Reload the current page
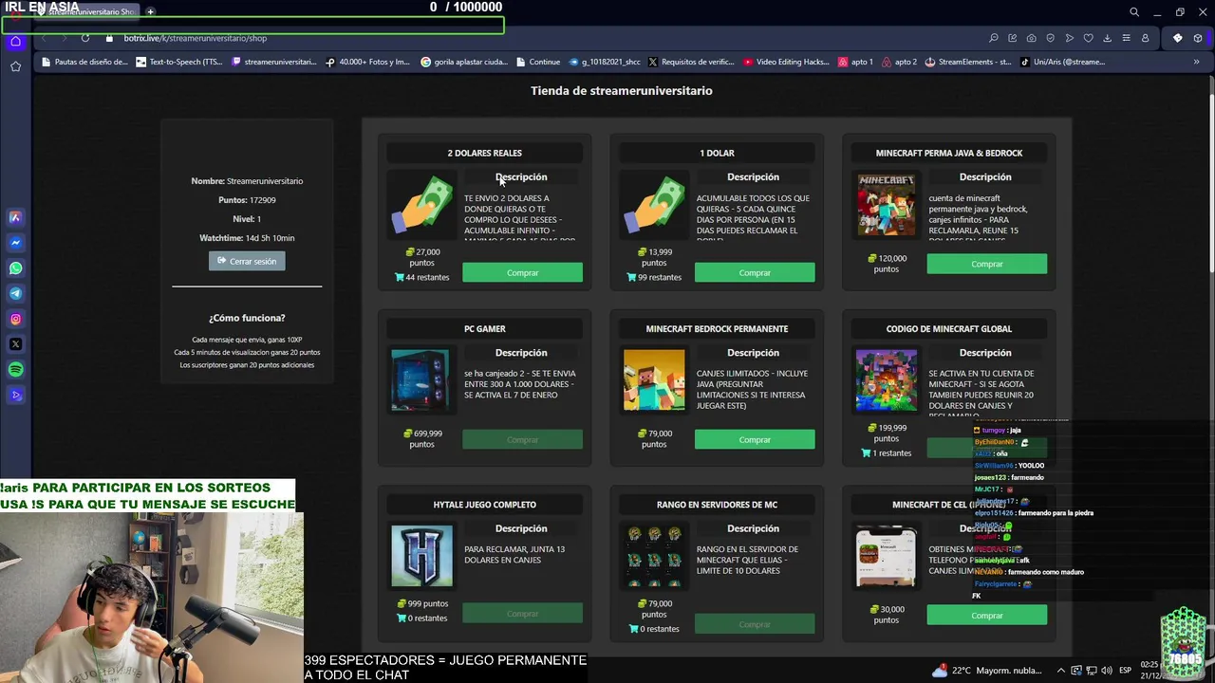This screenshot has height=683, width=1215. pos(85,38)
